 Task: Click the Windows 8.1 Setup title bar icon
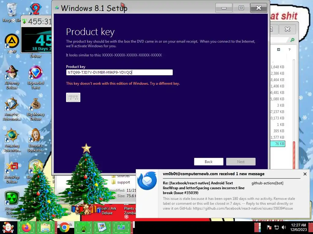57,8
